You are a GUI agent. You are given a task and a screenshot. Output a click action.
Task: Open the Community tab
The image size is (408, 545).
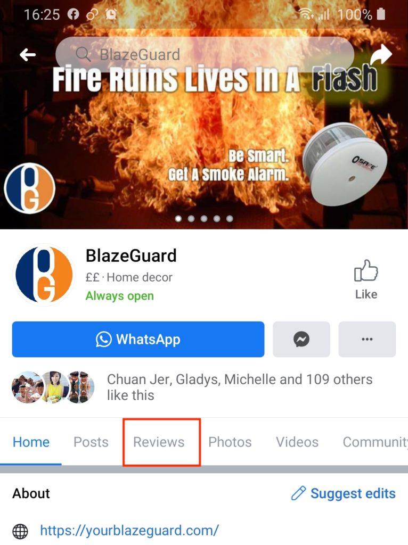coord(376,442)
